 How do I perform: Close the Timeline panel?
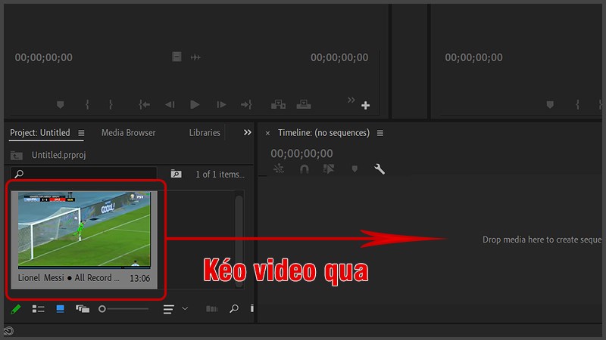coord(267,134)
